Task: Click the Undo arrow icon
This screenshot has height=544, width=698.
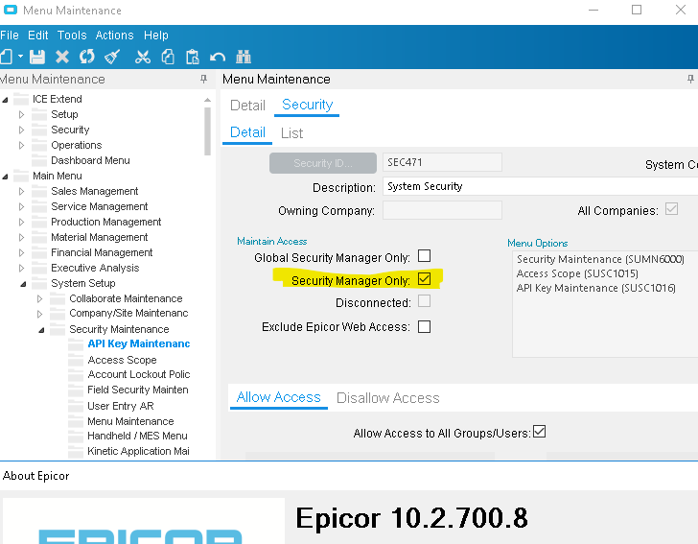Action: 218,57
